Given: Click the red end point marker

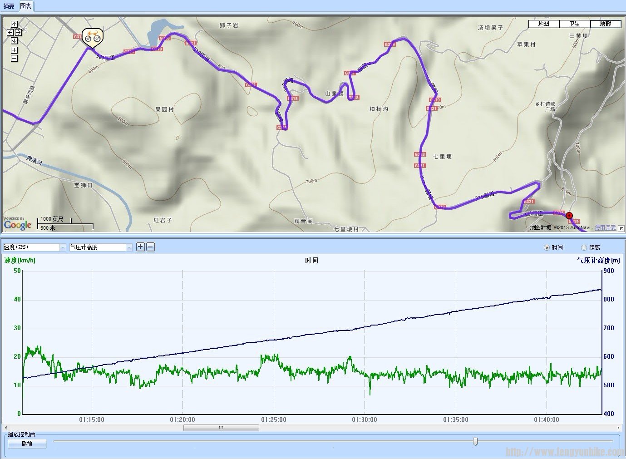Looking at the screenshot, I should [569, 216].
